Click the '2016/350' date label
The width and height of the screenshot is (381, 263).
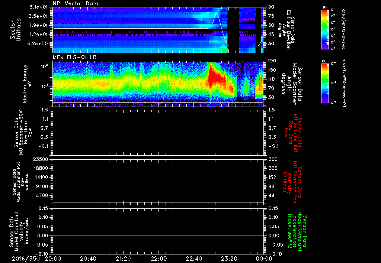click(26, 259)
